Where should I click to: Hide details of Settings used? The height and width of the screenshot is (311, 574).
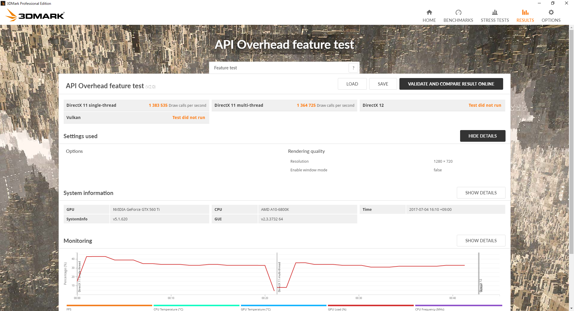click(x=483, y=136)
